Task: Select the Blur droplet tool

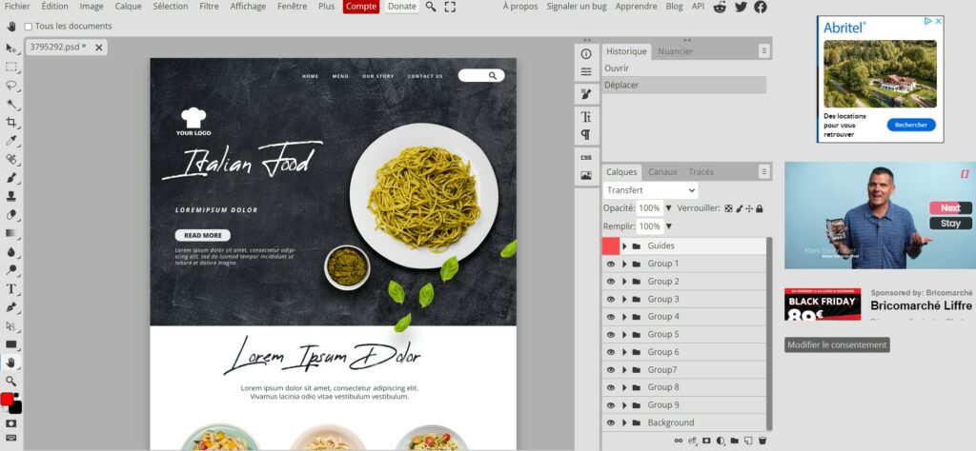Action: [11, 251]
